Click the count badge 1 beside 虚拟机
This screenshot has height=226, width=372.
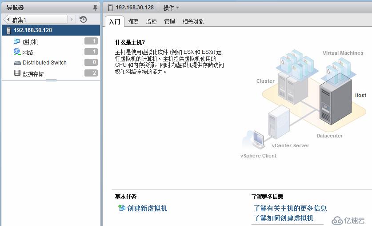[91, 41]
